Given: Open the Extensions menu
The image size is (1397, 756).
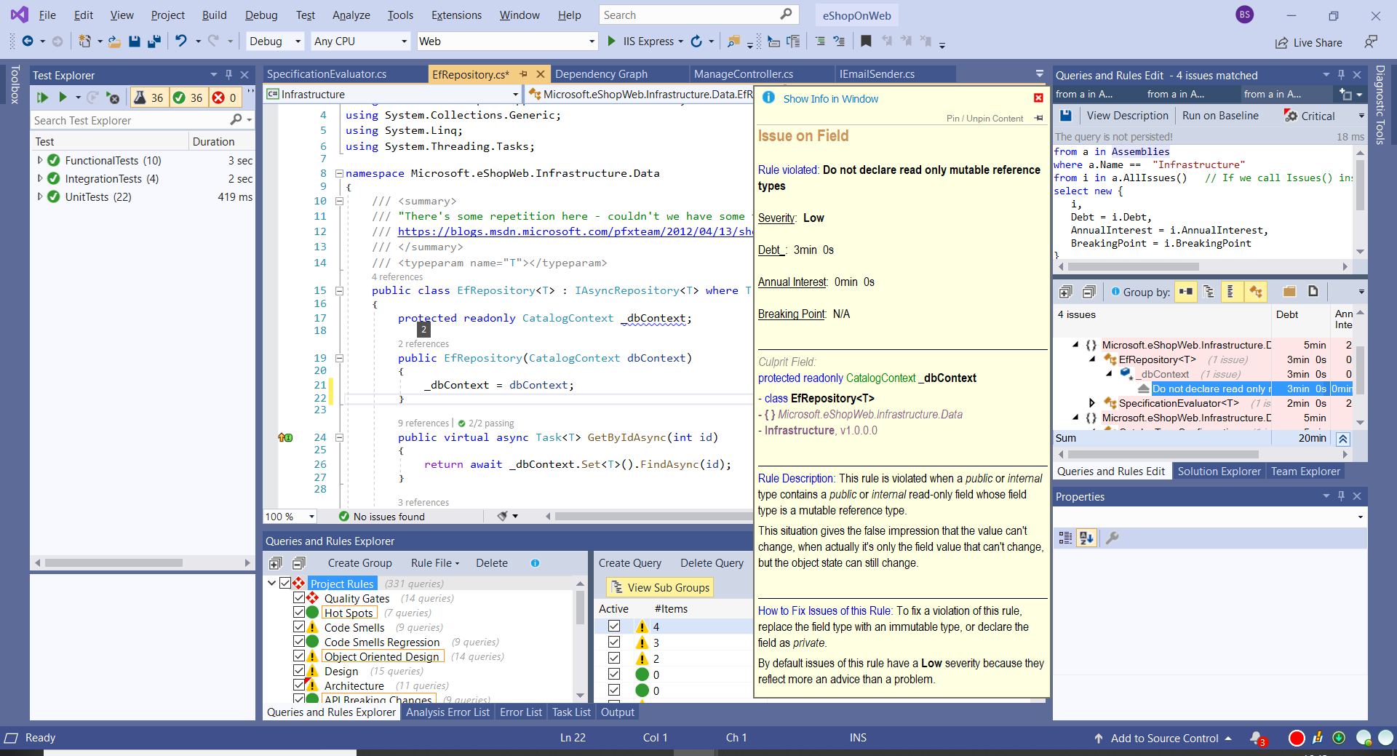Looking at the screenshot, I should click(x=456, y=15).
